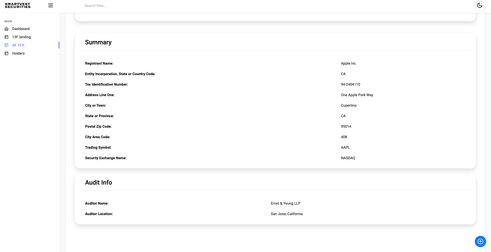This screenshot has width=491, height=252.
Task: Select the AAPL trading symbol
Action: tap(345, 147)
